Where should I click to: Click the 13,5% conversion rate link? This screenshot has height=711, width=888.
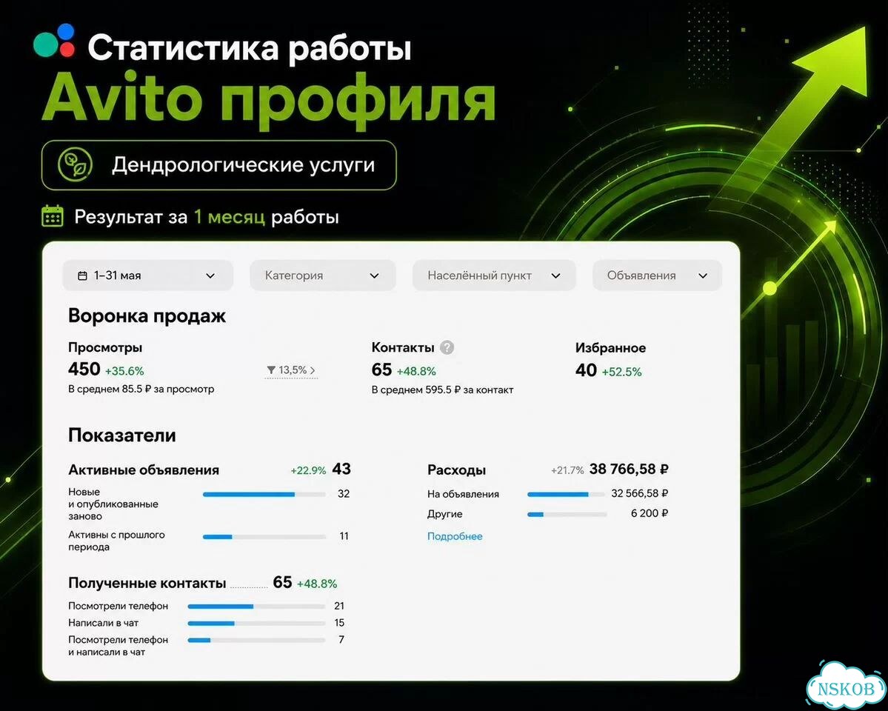pos(291,370)
